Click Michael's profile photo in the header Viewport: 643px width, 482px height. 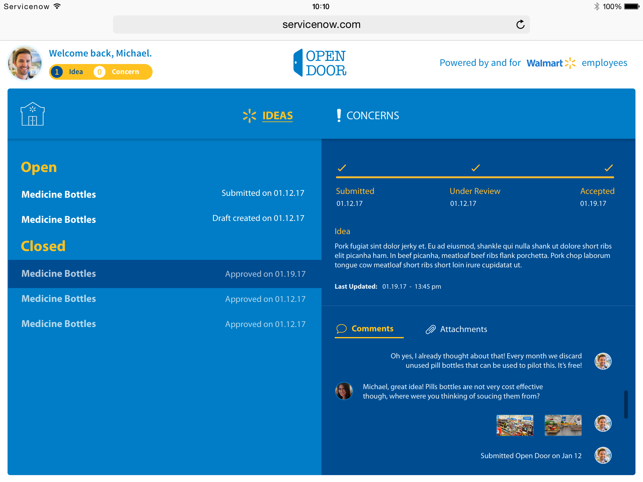(25, 63)
